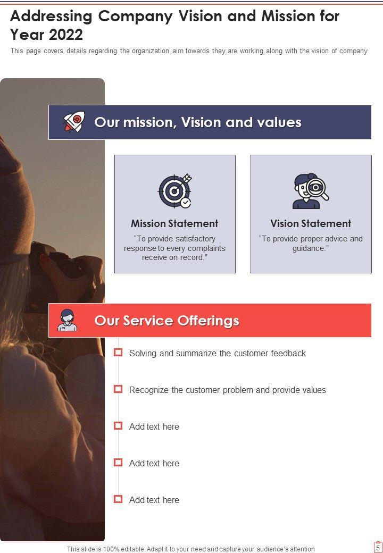Click the footer text This slide is 100% editable
The height and width of the screenshot is (553, 383).
coord(191,549)
